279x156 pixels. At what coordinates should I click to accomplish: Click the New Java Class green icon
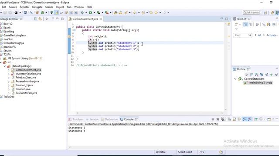(x=43, y=13)
